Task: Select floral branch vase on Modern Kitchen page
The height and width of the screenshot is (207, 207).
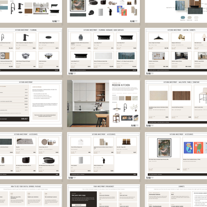Action: click(134, 107)
